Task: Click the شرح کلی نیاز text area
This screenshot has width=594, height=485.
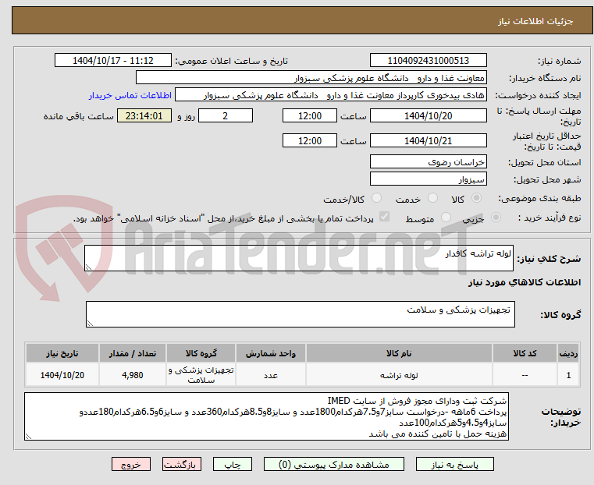Action: [x=298, y=258]
